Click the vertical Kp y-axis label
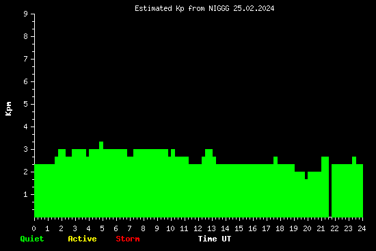Screen dimensions: 376x251 pos(8,109)
